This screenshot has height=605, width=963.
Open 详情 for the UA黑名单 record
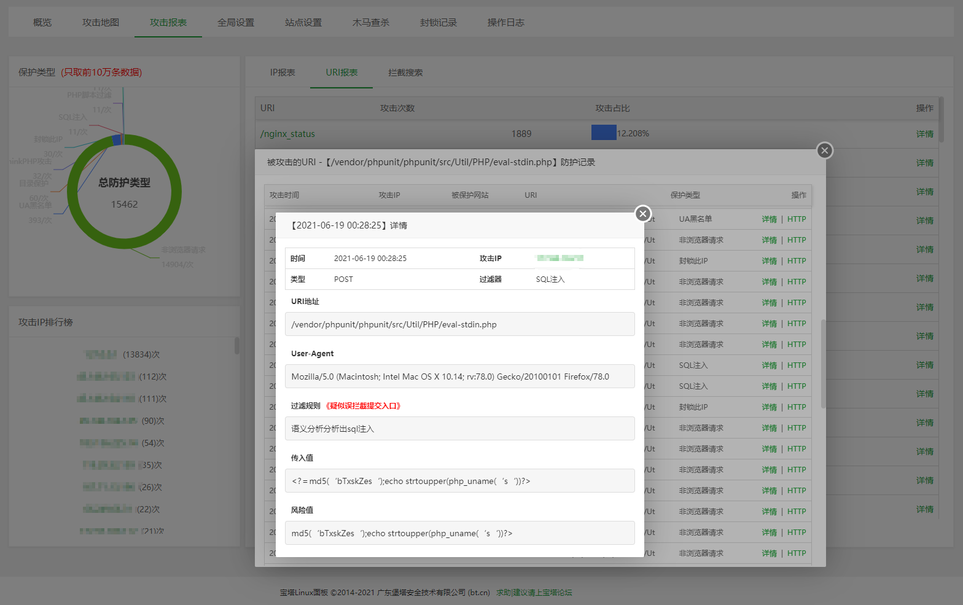click(769, 219)
